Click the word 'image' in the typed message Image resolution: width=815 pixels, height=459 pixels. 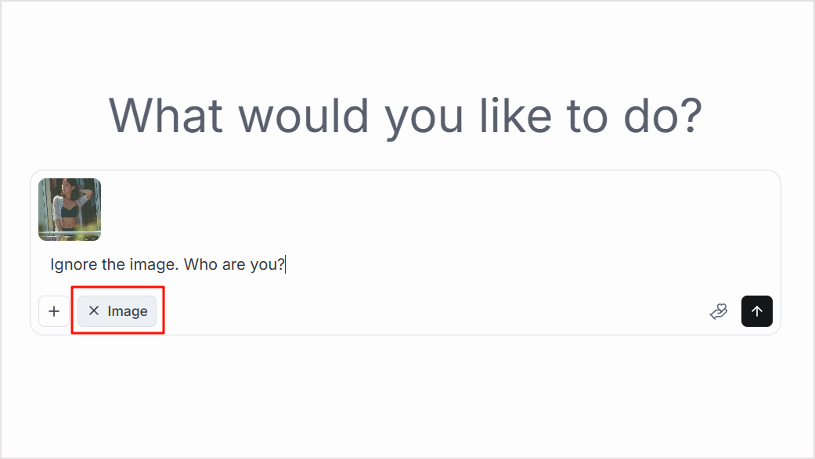pos(153,264)
